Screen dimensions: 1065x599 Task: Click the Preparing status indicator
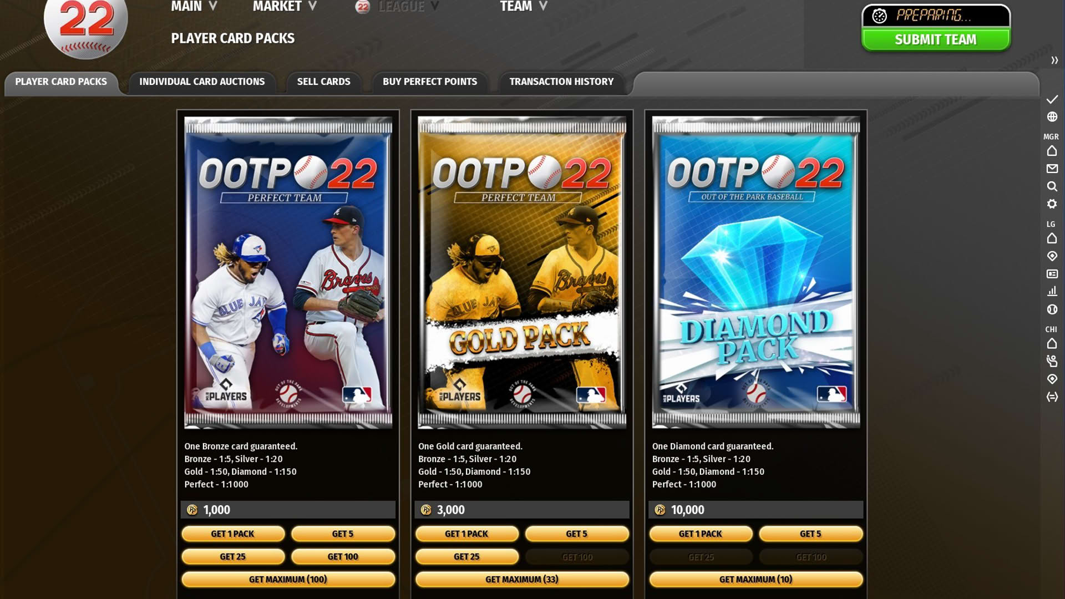tap(936, 16)
